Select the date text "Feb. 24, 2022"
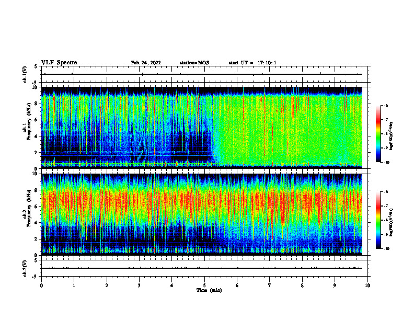Screen dimensions: 414x320 click(x=146, y=63)
